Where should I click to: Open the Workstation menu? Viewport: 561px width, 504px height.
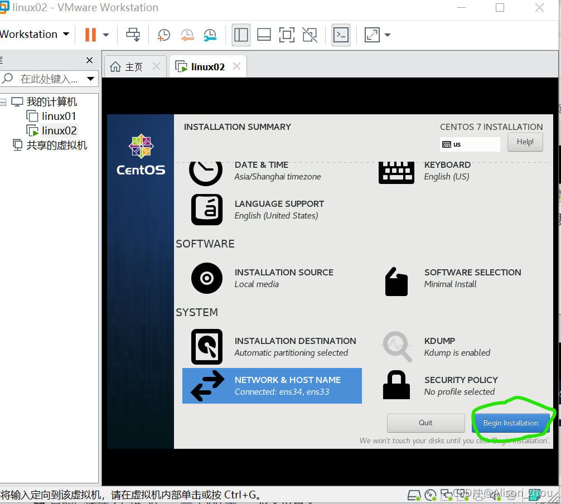(35, 35)
